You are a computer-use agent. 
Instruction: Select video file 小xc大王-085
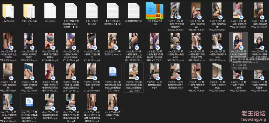click(x=238, y=11)
